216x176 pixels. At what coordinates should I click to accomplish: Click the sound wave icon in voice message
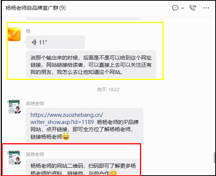click(34, 42)
